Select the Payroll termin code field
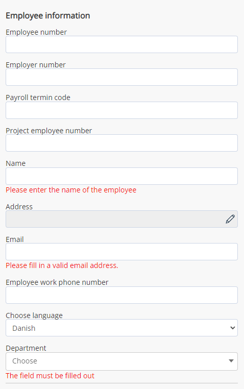The image size is (244, 389). (x=122, y=110)
